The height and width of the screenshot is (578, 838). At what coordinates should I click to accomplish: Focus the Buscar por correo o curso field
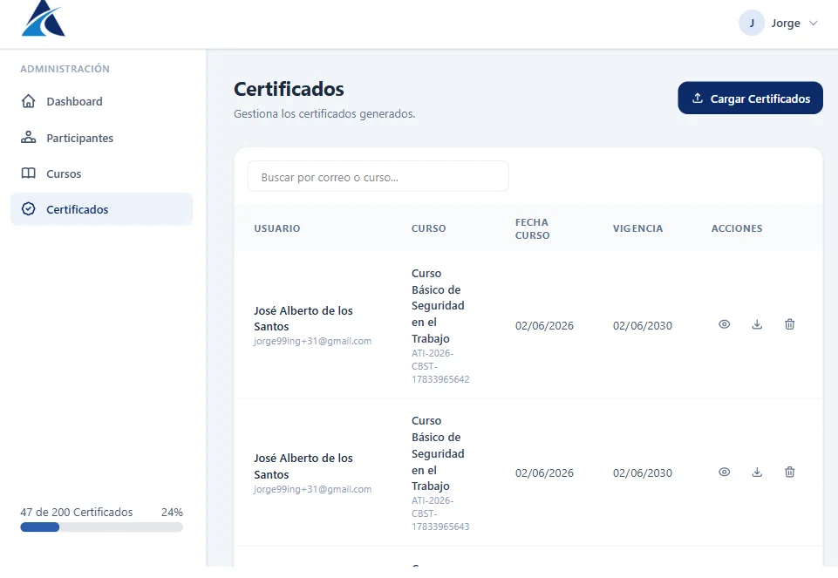(x=378, y=176)
